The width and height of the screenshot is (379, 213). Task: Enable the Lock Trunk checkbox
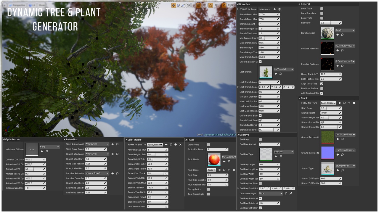pos(322,9)
